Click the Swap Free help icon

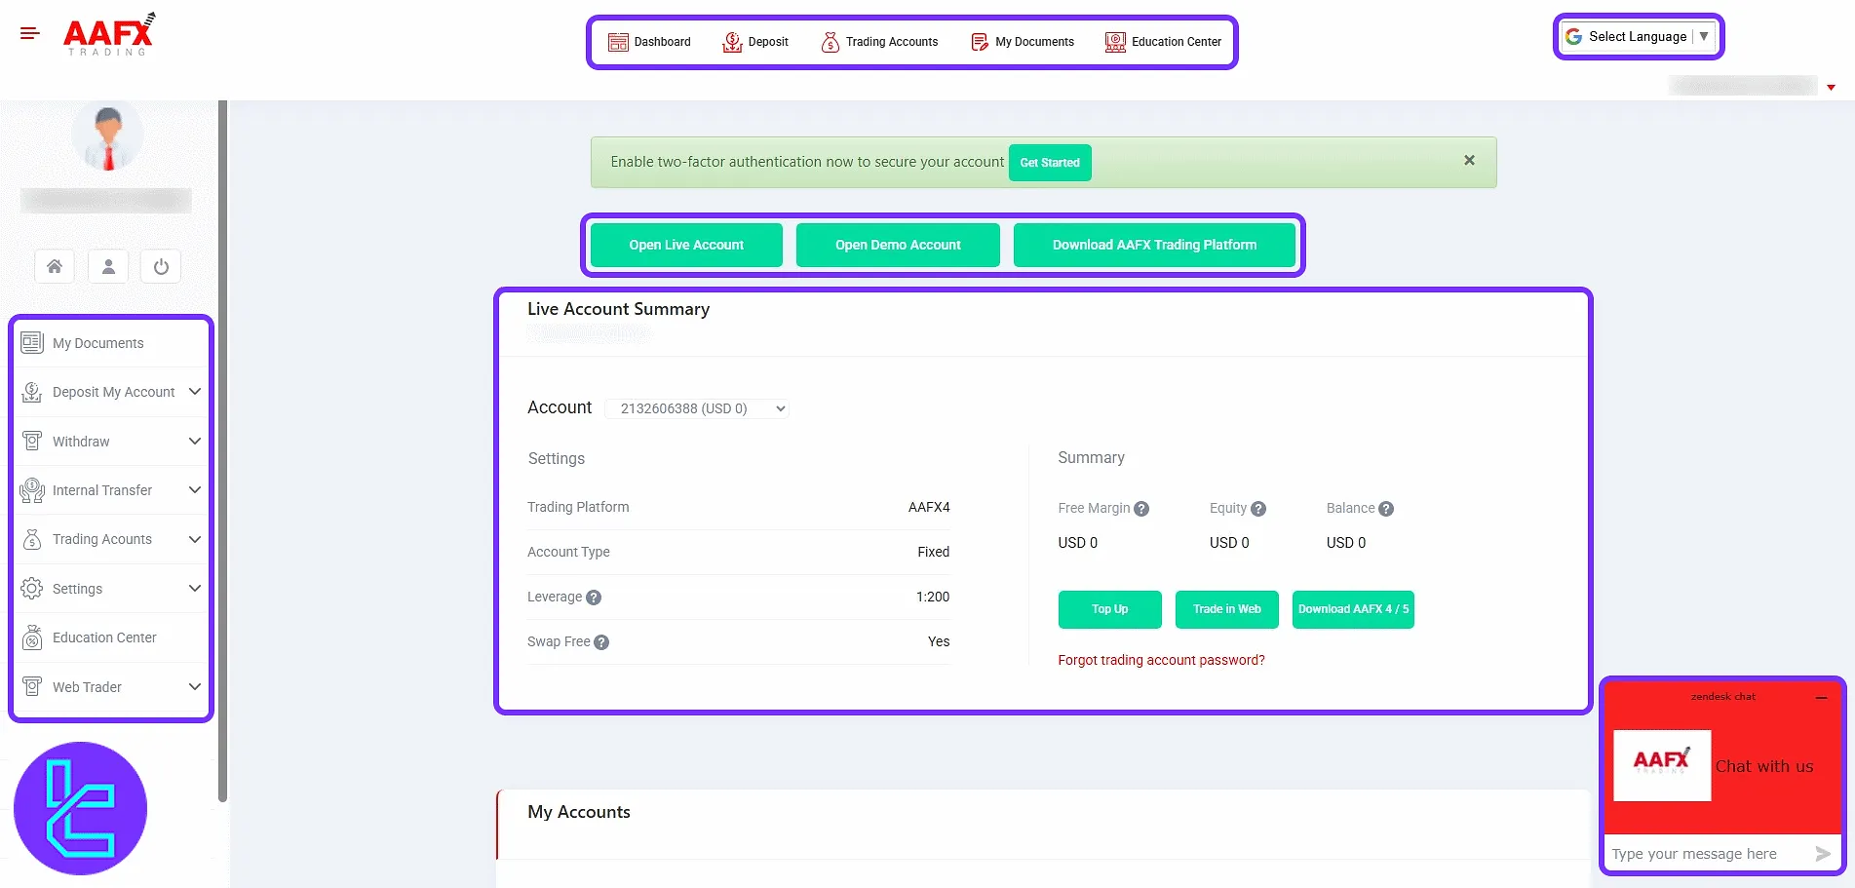click(x=601, y=642)
